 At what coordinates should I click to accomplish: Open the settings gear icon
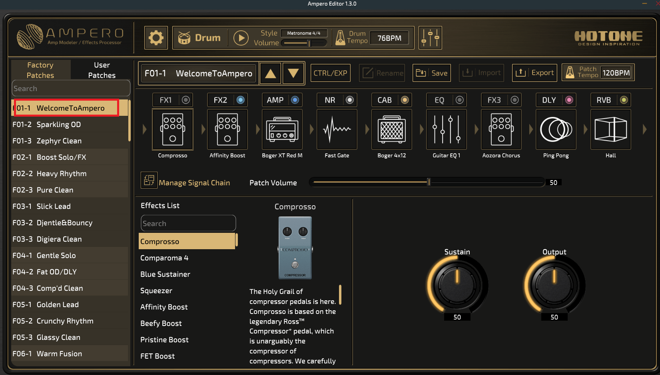[156, 38]
